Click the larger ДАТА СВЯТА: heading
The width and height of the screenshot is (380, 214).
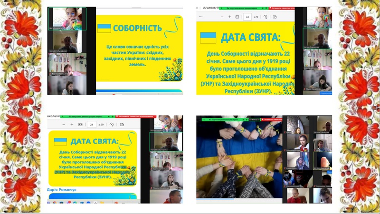251,38
